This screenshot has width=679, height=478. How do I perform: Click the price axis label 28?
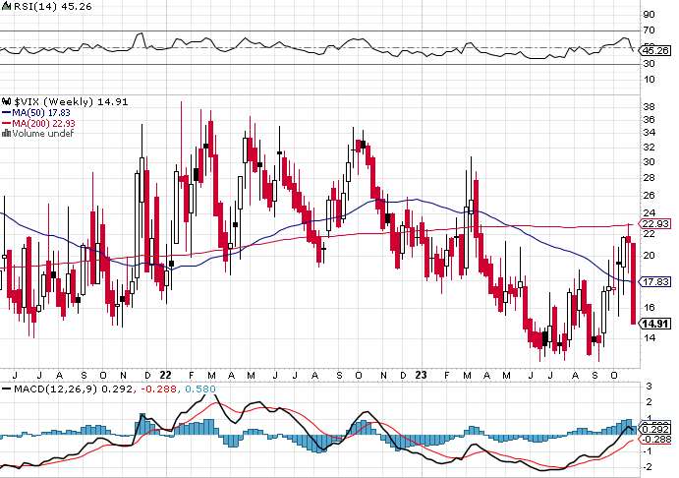[649, 178]
